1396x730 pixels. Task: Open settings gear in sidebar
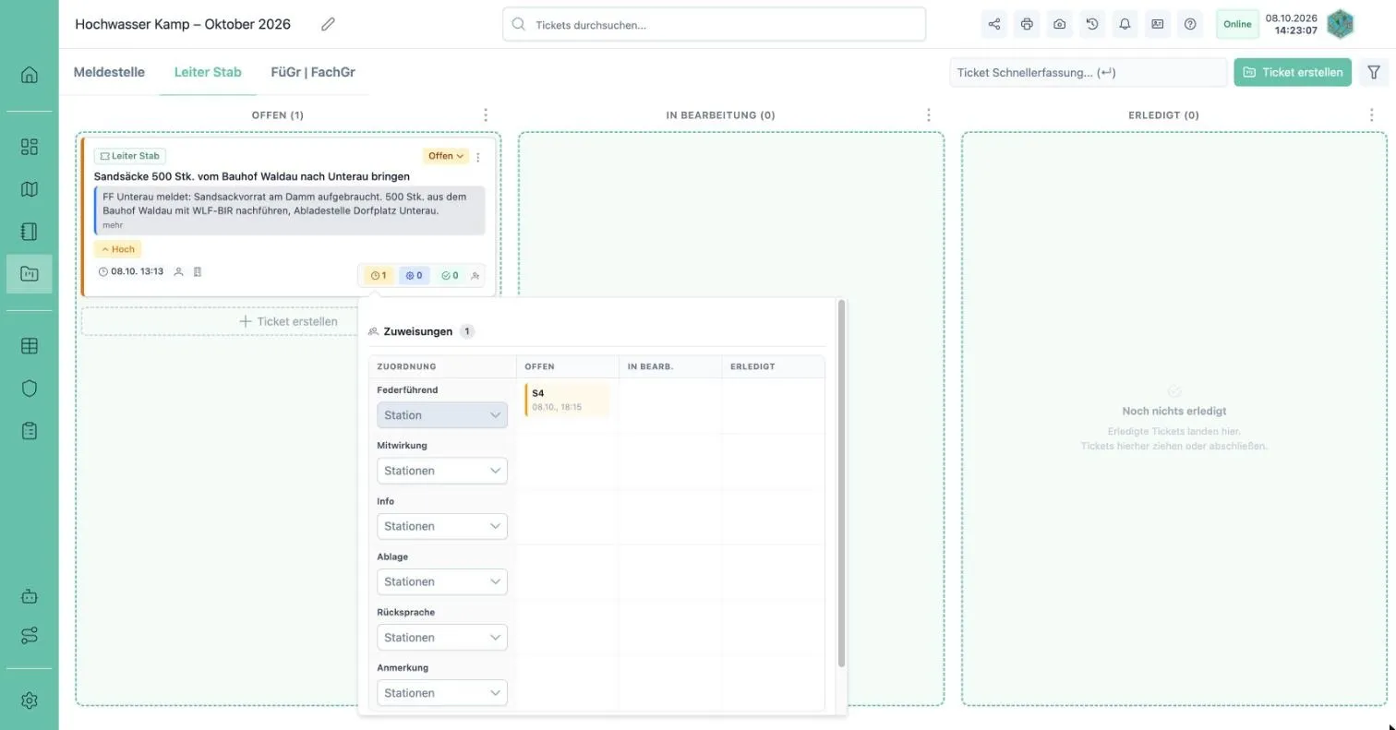30,700
